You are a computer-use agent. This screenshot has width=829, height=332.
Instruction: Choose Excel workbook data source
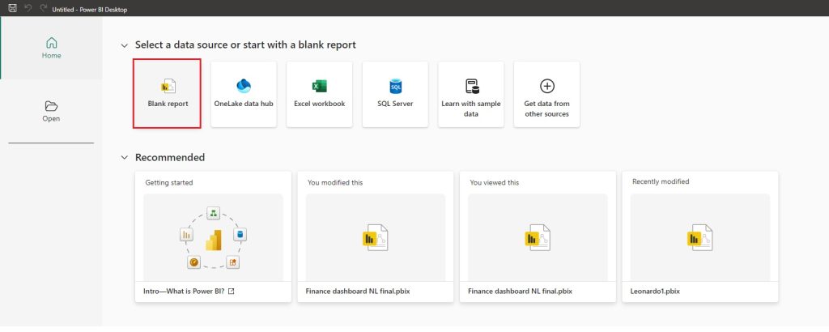(x=319, y=94)
